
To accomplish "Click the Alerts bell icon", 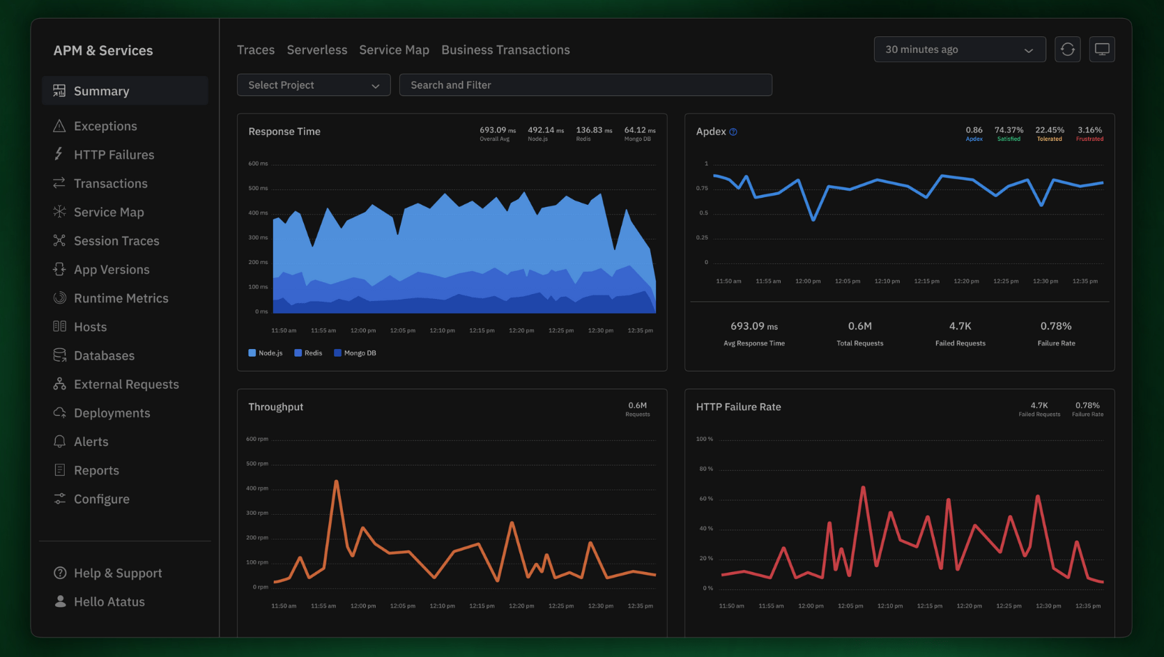I will pyautogui.click(x=60, y=442).
